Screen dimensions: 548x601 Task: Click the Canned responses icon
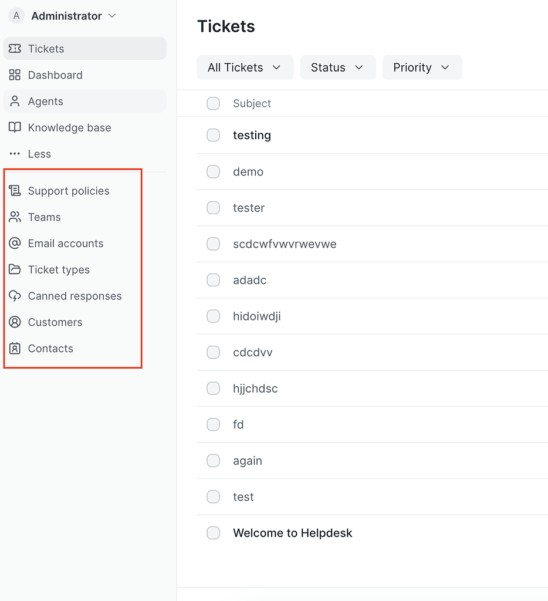click(x=16, y=296)
